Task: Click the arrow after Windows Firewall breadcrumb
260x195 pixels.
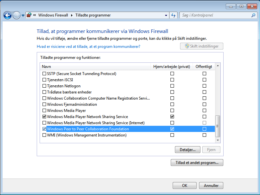Action: pyautogui.click(x=71, y=15)
